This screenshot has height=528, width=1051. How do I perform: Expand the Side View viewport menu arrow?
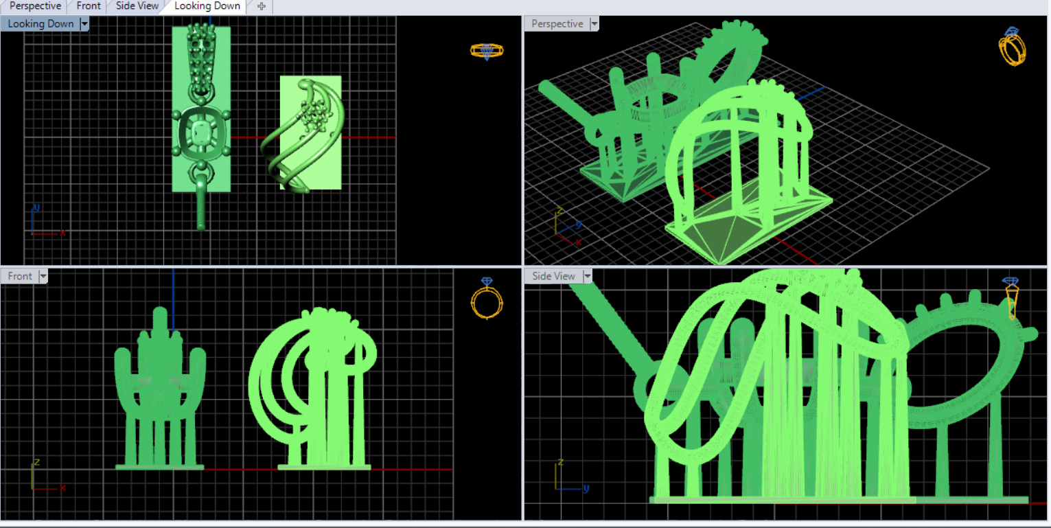[x=588, y=276]
